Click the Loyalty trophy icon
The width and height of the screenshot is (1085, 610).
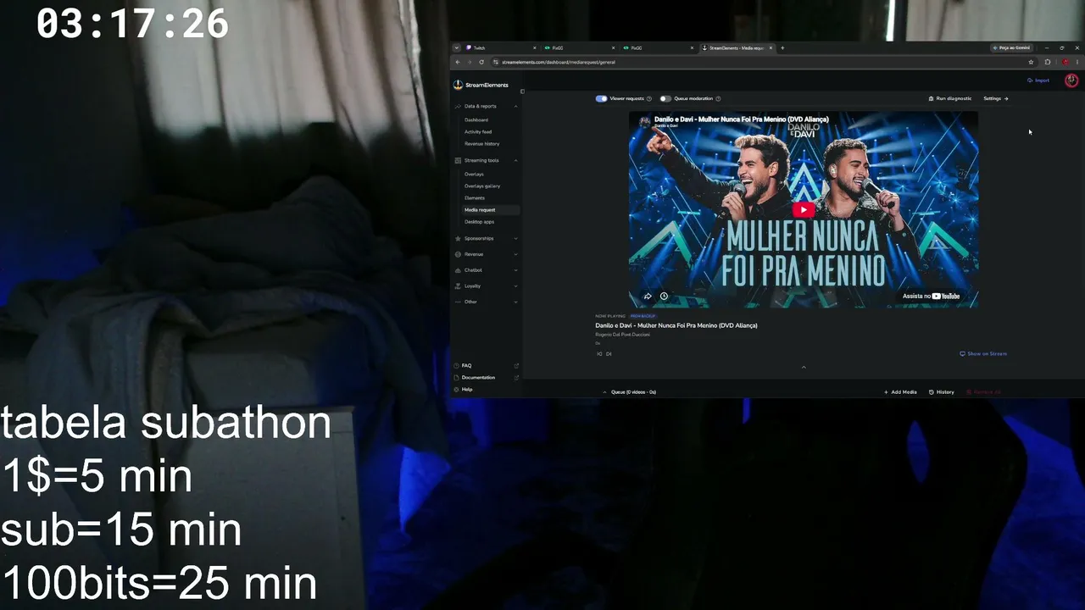(458, 286)
